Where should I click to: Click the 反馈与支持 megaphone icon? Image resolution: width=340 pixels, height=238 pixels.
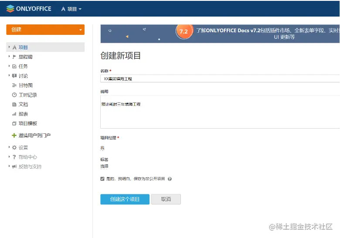pyautogui.click(x=14, y=167)
